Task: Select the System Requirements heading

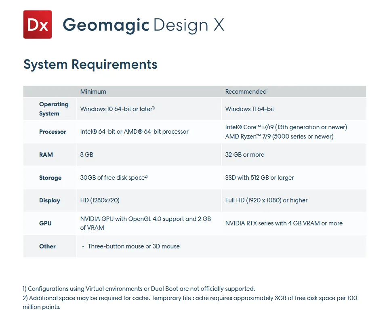Action: coord(90,64)
